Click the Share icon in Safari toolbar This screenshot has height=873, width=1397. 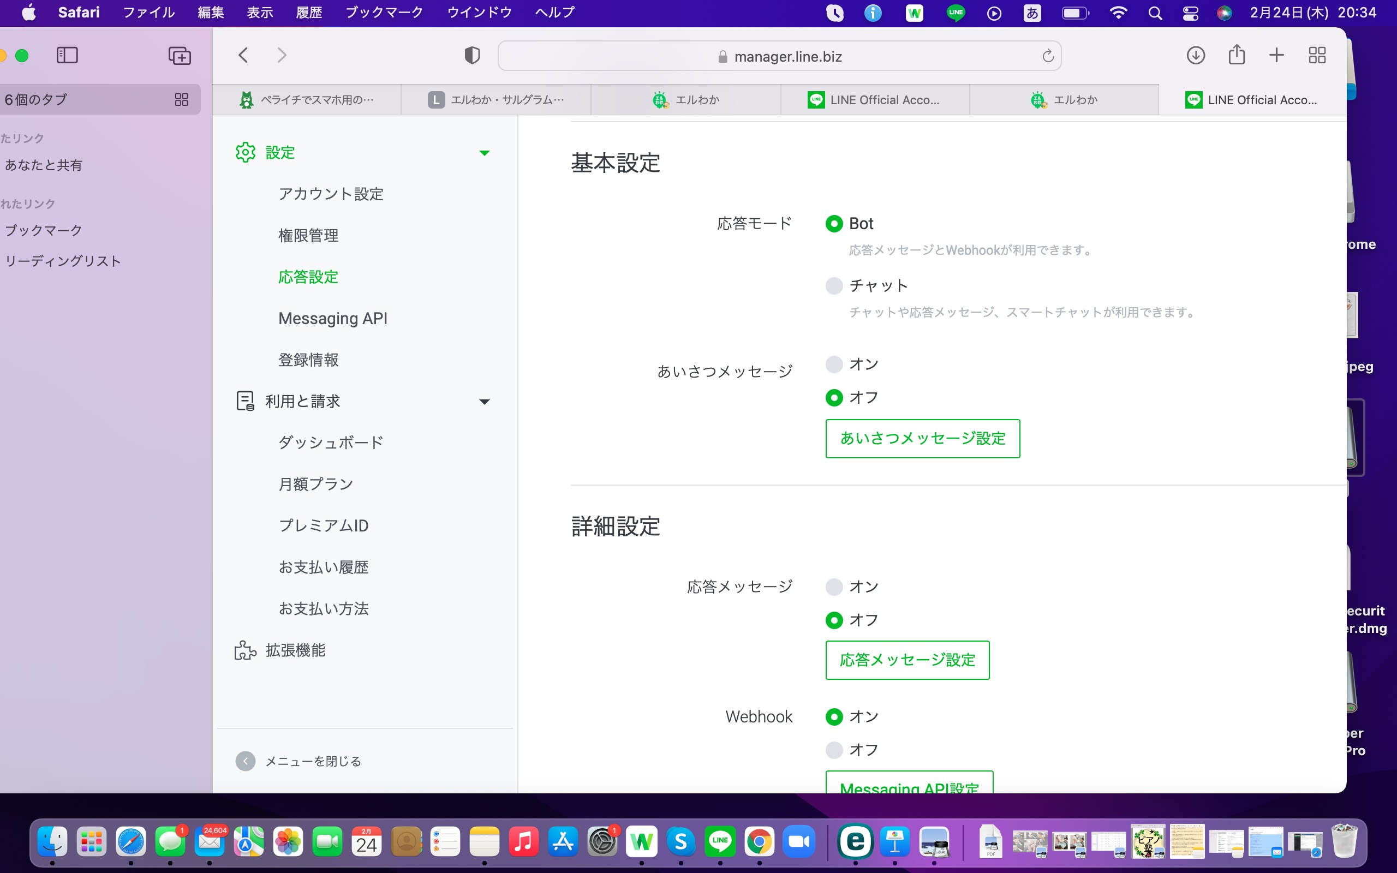1237,54
